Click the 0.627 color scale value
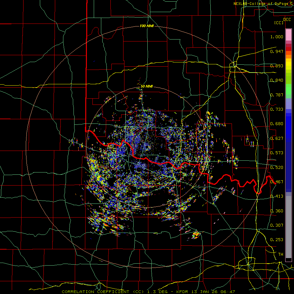Image resolution: width=294 pixels, height=294 pixels. click(x=277, y=139)
